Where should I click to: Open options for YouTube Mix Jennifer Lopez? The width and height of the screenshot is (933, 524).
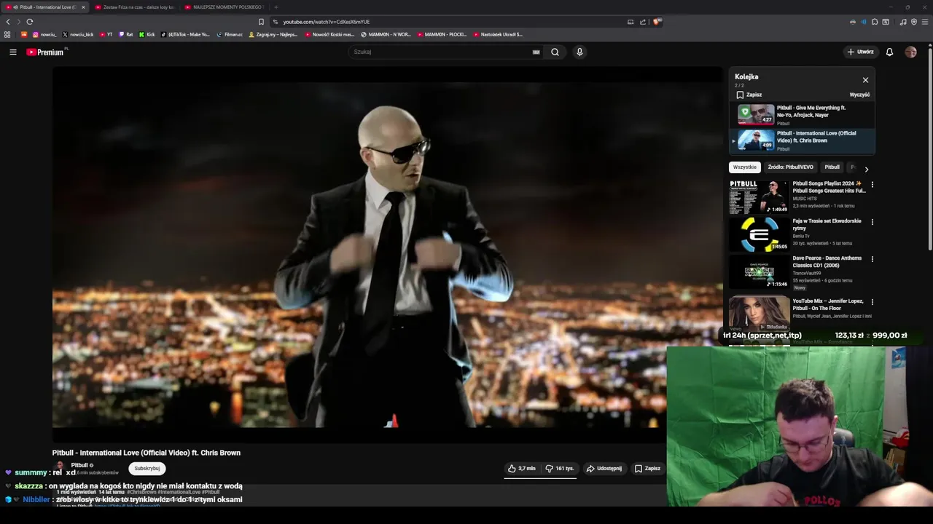pyautogui.click(x=872, y=302)
